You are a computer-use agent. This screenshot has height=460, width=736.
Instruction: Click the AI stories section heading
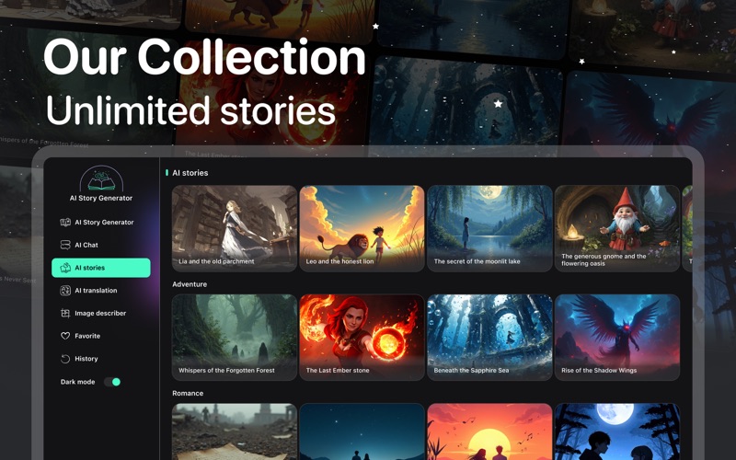(190, 173)
